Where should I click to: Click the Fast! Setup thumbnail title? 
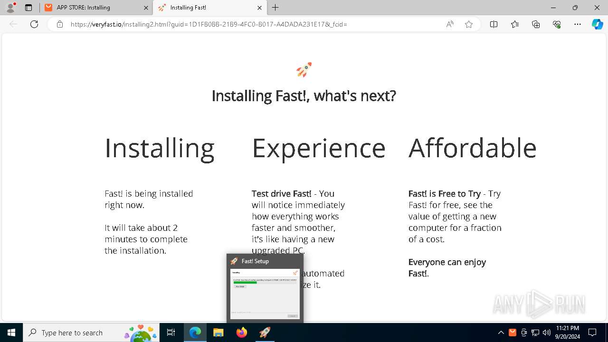pos(255,261)
